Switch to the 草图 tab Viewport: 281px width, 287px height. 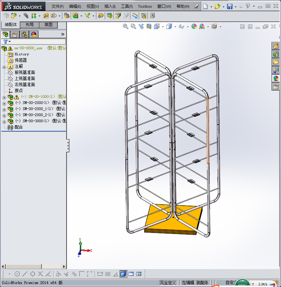(49, 25)
